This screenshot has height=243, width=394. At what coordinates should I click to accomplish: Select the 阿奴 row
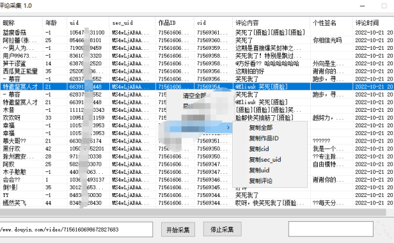click(x=197, y=164)
